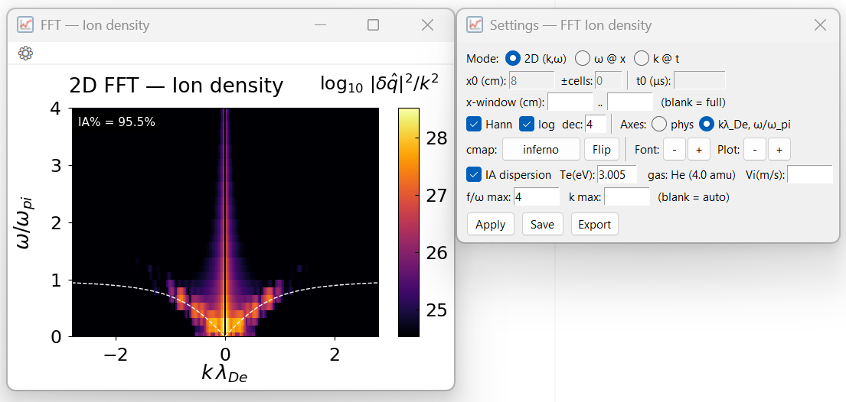The image size is (846, 402).
Task: Click the Export button
Action: click(595, 224)
